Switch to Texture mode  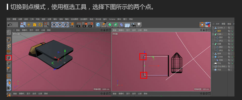pyautogui.click(x=9, y=46)
